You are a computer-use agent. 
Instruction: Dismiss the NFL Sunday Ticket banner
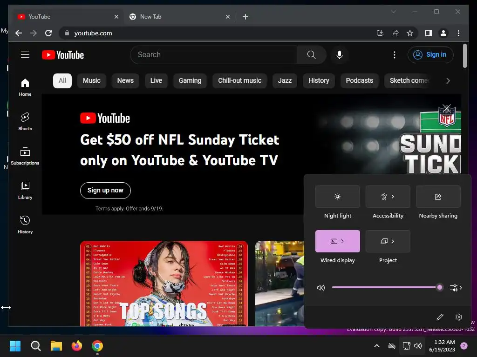coord(447,108)
